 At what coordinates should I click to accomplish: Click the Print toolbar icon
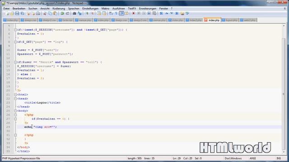click(x=38, y=13)
